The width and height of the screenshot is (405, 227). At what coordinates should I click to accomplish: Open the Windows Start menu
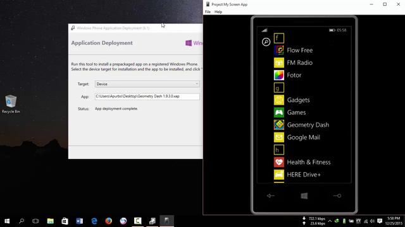point(7,221)
